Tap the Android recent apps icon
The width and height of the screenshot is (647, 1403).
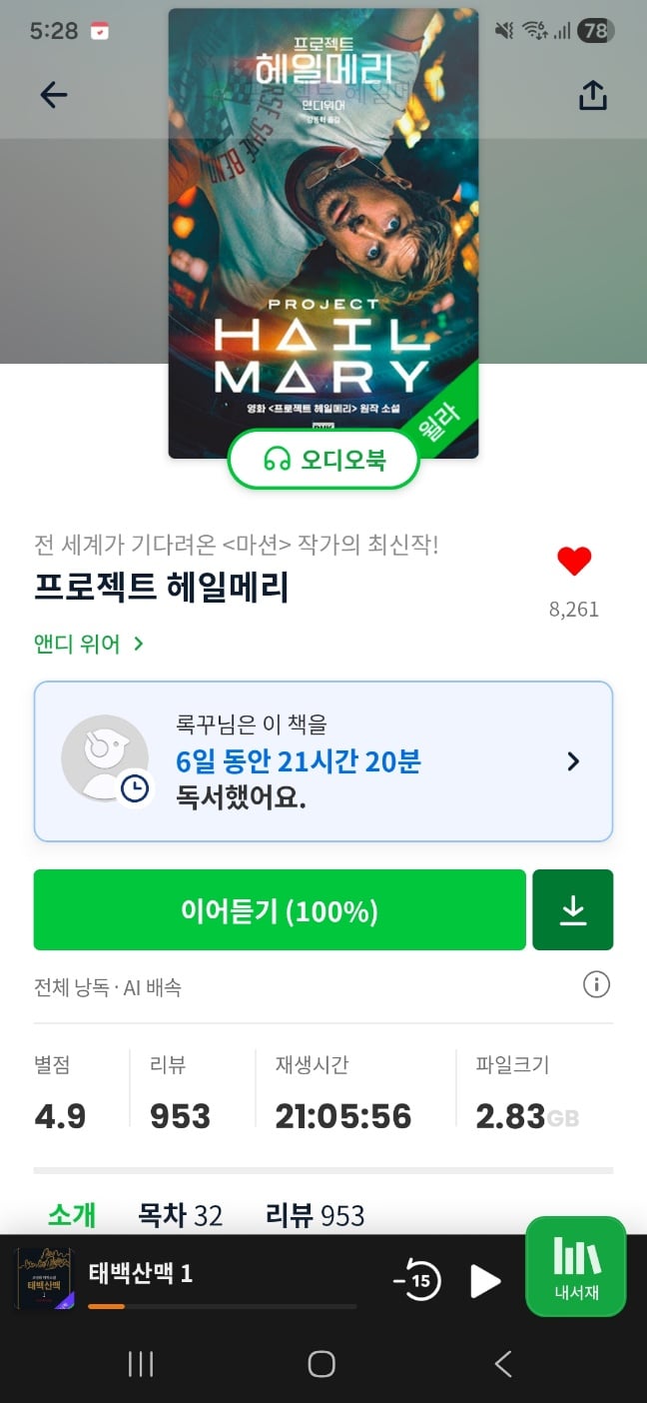coord(141,1364)
